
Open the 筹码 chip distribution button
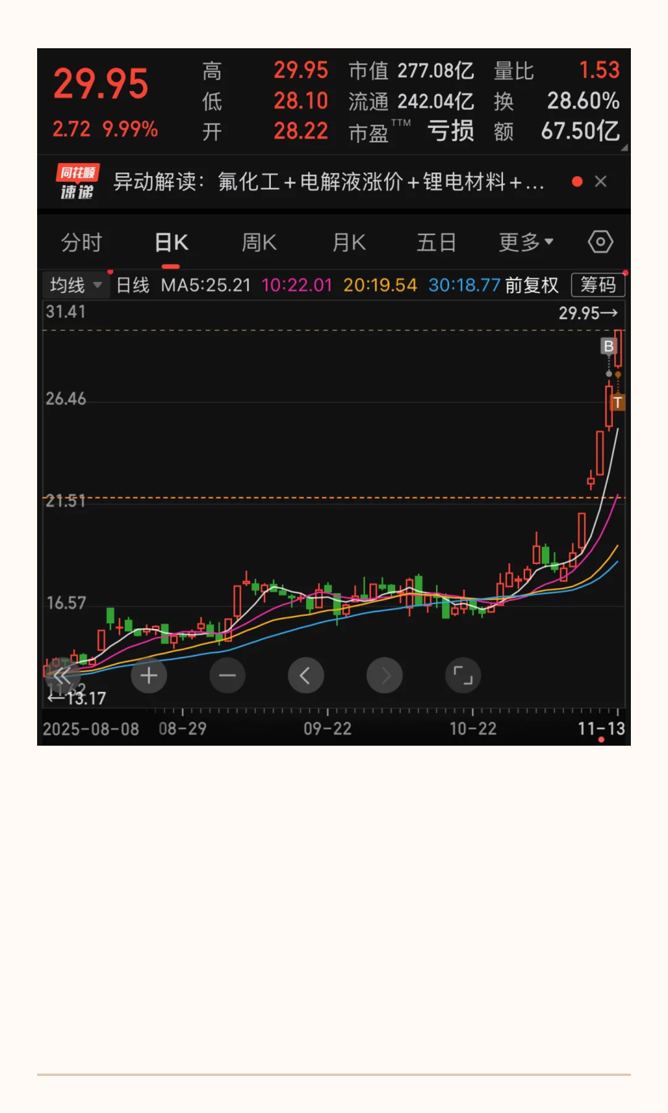[597, 285]
